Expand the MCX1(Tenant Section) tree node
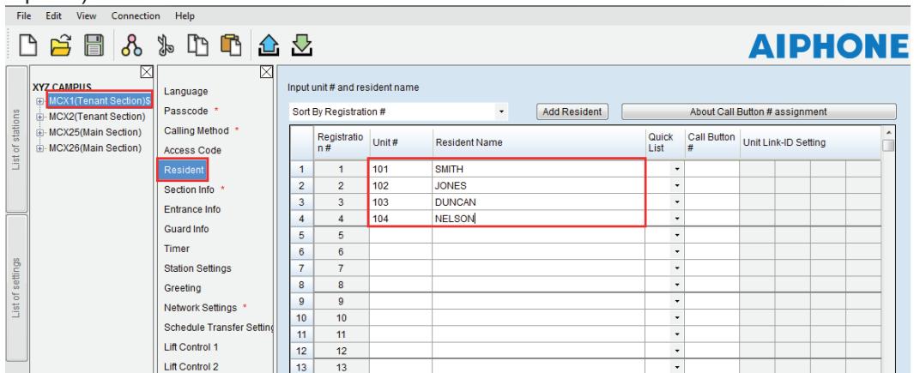This screenshot has width=914, height=373. (39, 101)
